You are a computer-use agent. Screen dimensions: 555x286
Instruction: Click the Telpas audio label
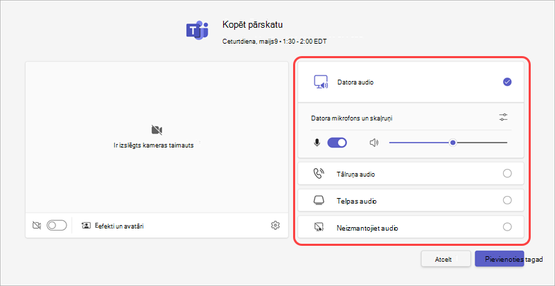click(356, 201)
